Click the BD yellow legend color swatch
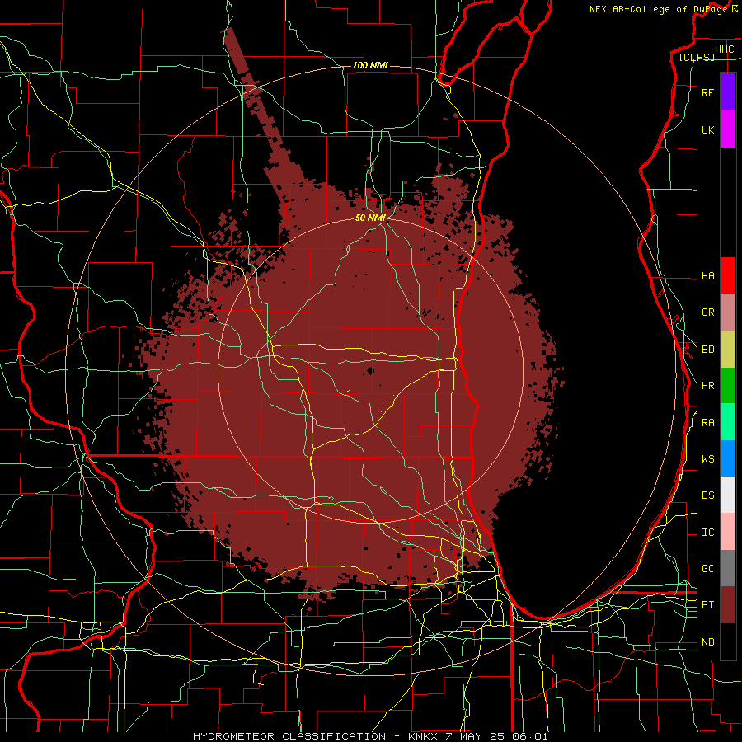 coord(728,350)
